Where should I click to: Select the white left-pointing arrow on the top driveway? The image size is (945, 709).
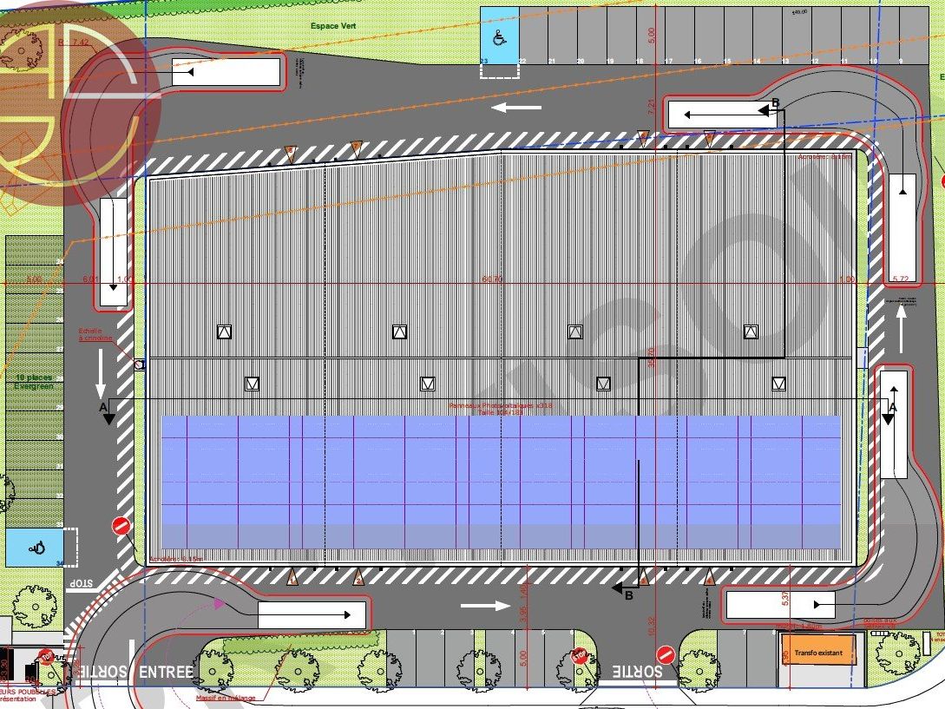516,108
